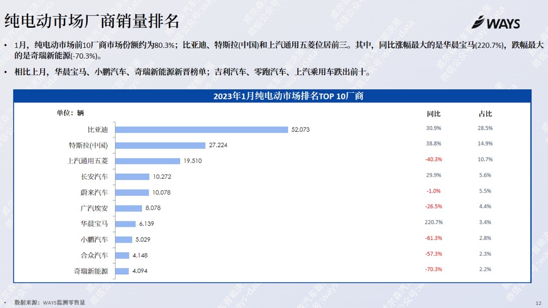The width and height of the screenshot is (548, 308).
Task: Click the 占比 value 3.4%
Action: tap(485, 222)
